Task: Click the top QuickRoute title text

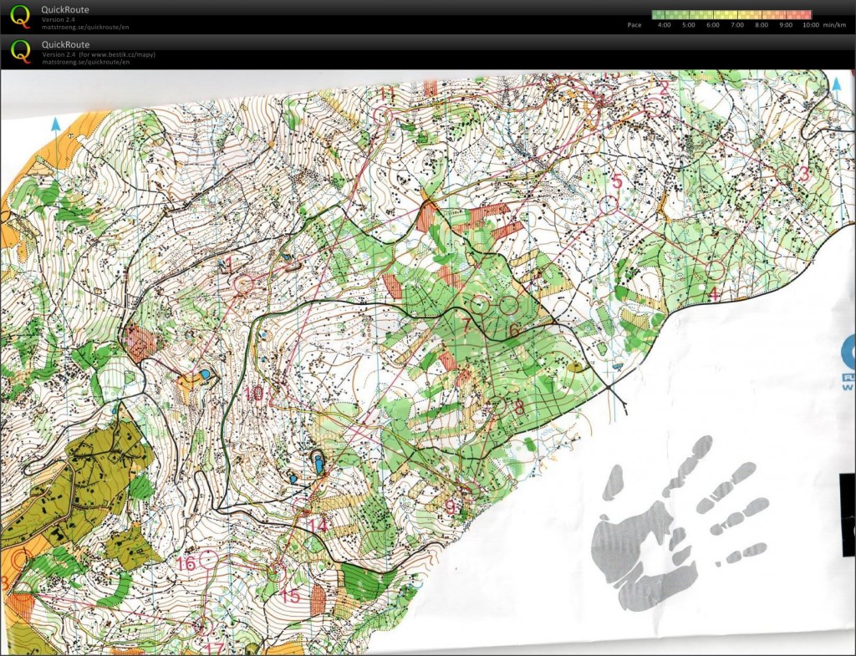Action: coord(65,10)
